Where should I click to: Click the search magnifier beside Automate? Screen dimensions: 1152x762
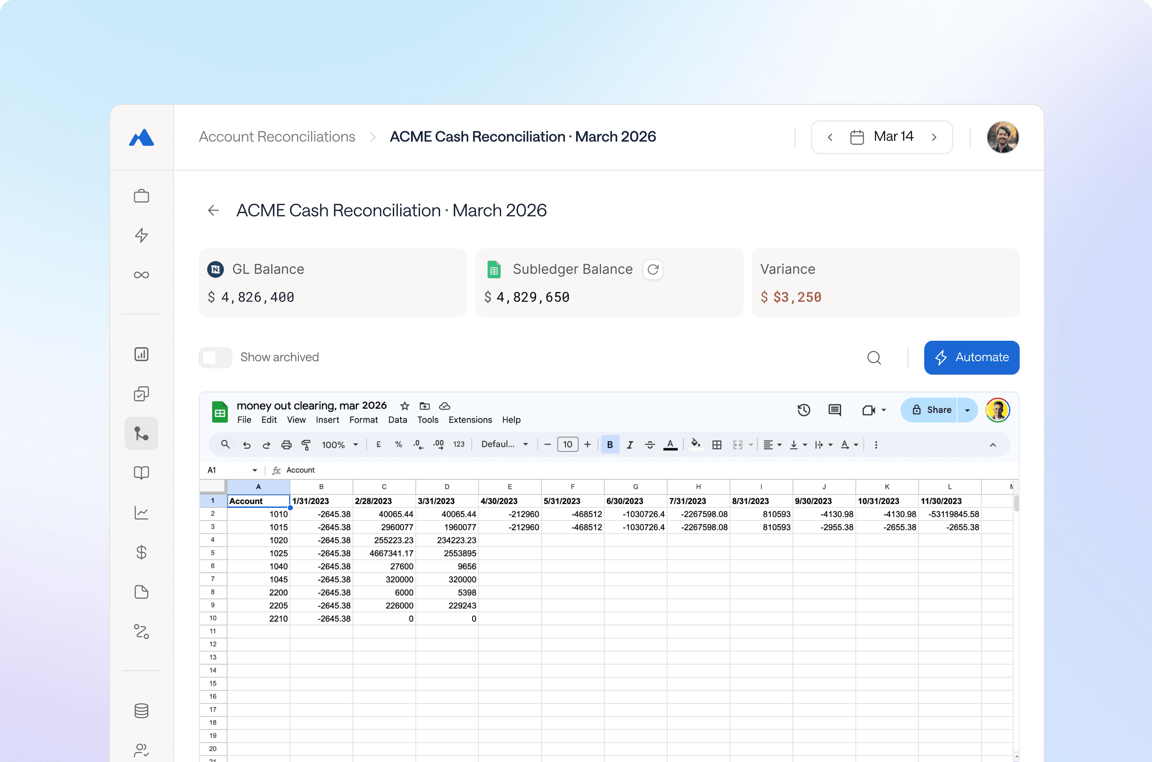pos(874,358)
